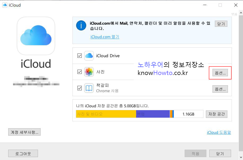Click the Photos flower icon
This screenshot has height=160, width=243.
click(x=89, y=72)
